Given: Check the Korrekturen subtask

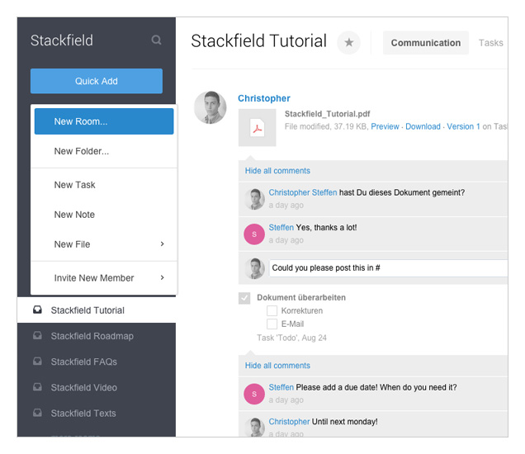Looking at the screenshot, I should pyautogui.click(x=272, y=310).
